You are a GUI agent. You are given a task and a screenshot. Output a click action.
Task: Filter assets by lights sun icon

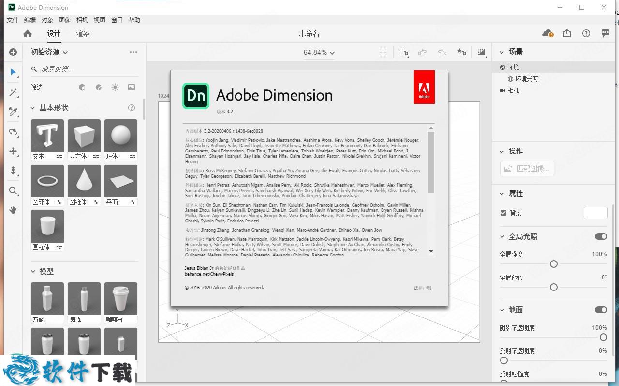click(x=115, y=87)
